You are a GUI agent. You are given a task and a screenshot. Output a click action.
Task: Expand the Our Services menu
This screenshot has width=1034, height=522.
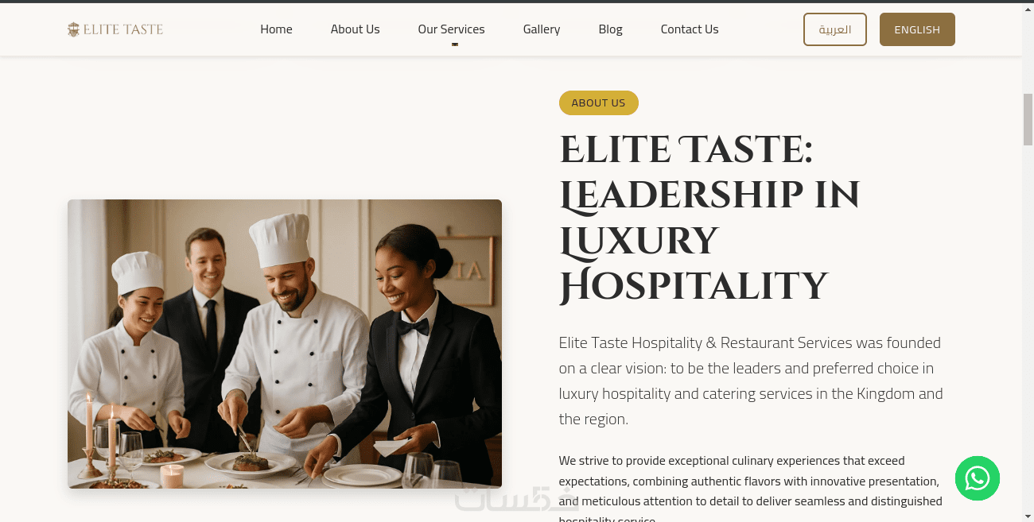tap(451, 29)
